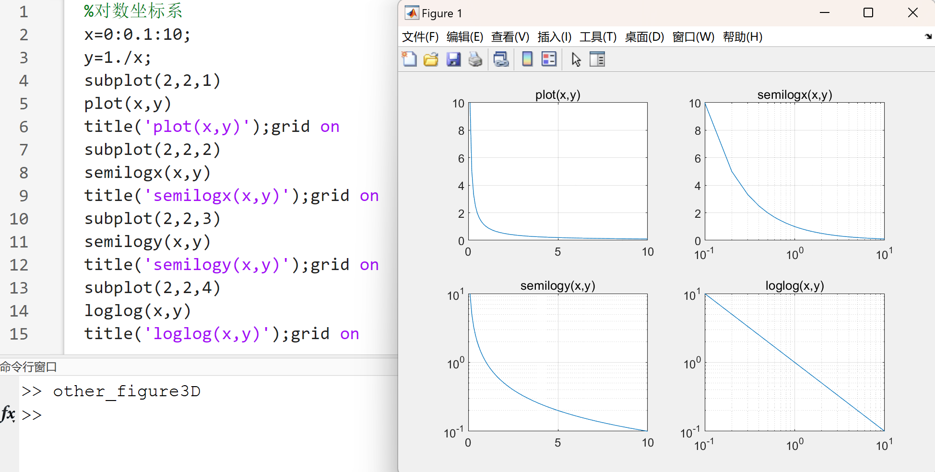Click the other_figure3D command text
This screenshot has width=935, height=472.
127,391
